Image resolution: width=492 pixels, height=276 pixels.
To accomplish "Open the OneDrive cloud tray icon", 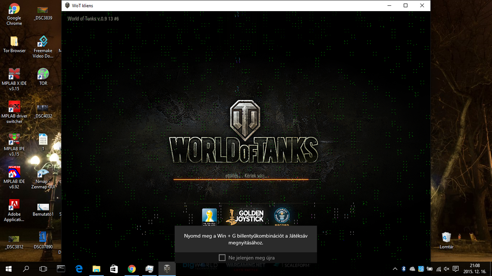I will (412, 269).
